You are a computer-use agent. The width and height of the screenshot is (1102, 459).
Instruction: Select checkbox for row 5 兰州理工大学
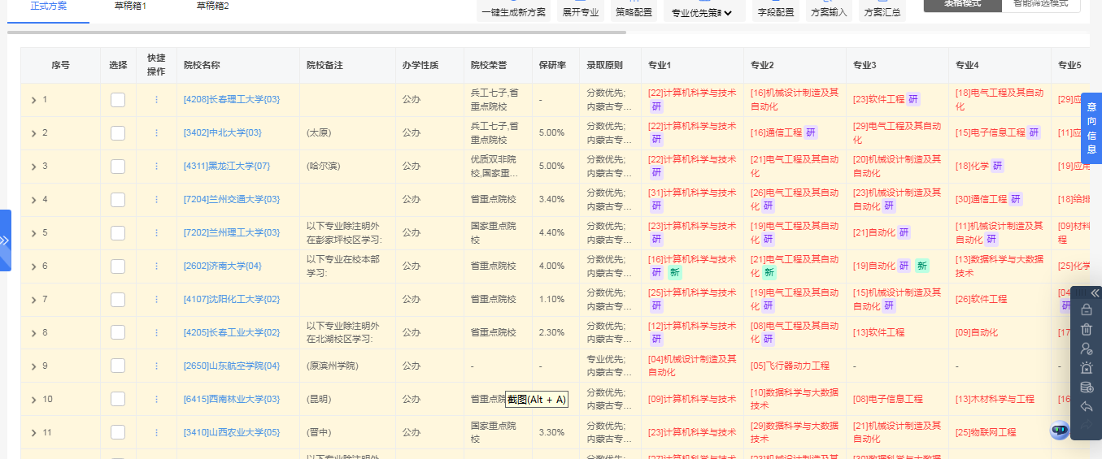click(118, 233)
